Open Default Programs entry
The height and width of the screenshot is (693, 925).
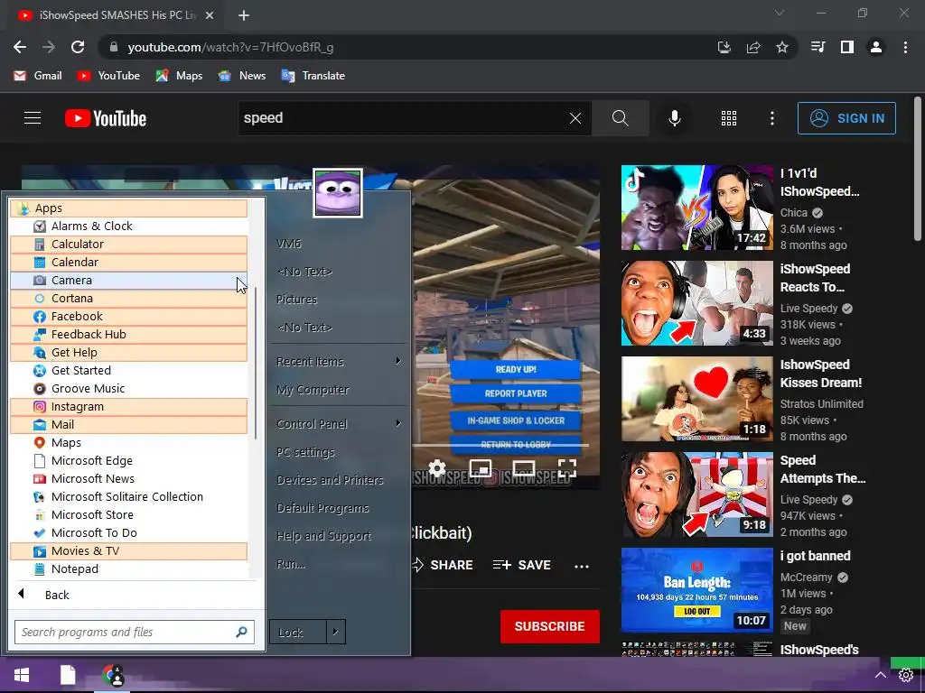[x=322, y=508]
